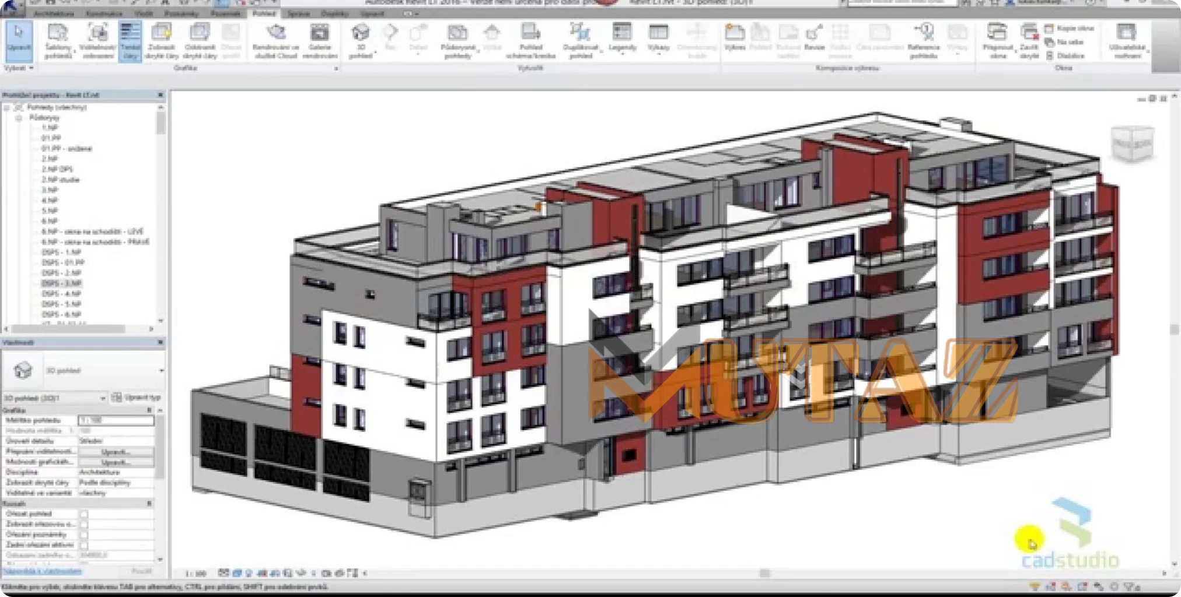
Task: Check the Oříznutí poznámky checkbox
Action: pos(84,535)
